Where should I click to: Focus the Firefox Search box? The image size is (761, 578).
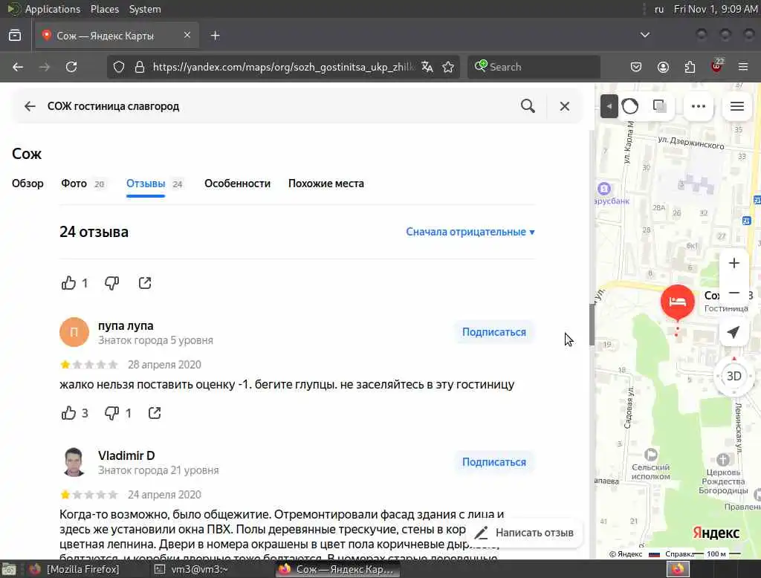tap(534, 67)
